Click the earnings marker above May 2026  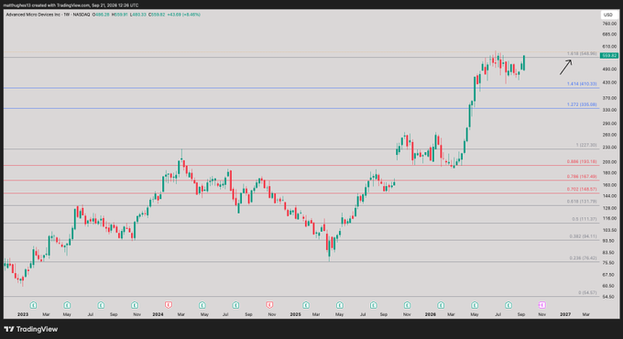pyautogui.click(x=475, y=305)
